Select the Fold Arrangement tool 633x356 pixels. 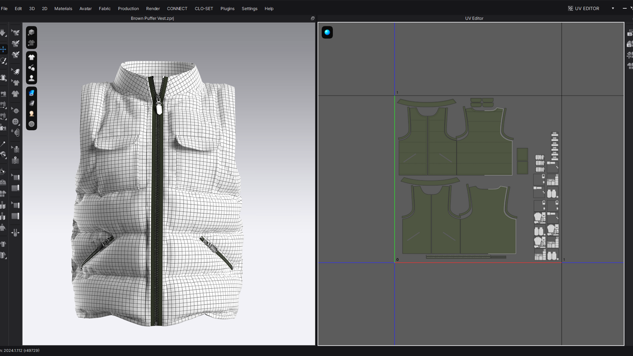point(3,171)
